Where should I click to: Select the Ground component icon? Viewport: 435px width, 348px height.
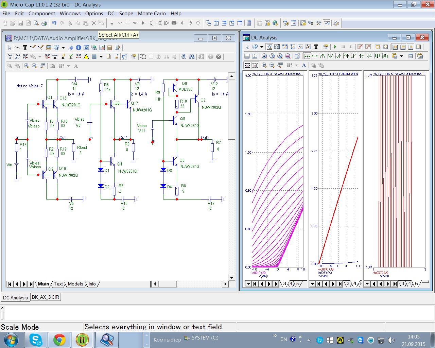click(x=112, y=23)
